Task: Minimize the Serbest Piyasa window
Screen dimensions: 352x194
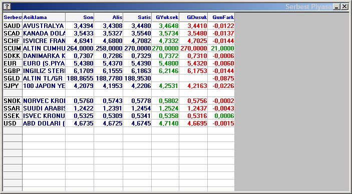Action: pyautogui.click(x=336, y=6)
